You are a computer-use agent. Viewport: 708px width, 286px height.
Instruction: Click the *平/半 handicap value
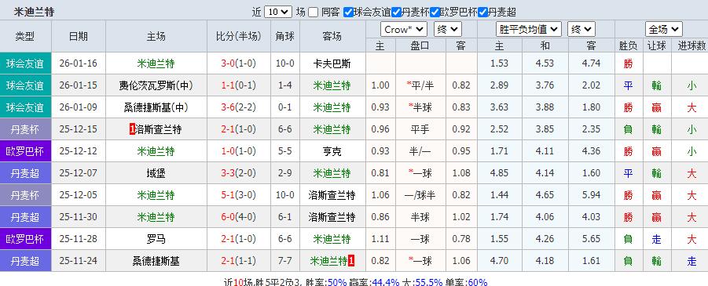[420, 85]
